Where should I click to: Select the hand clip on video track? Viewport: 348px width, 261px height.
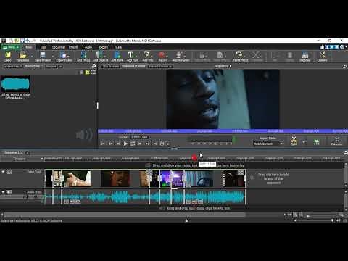(76, 178)
